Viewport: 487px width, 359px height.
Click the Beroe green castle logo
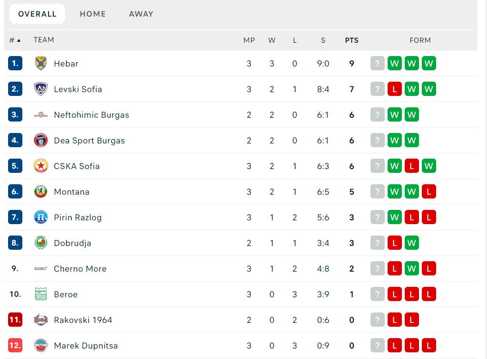point(41,294)
